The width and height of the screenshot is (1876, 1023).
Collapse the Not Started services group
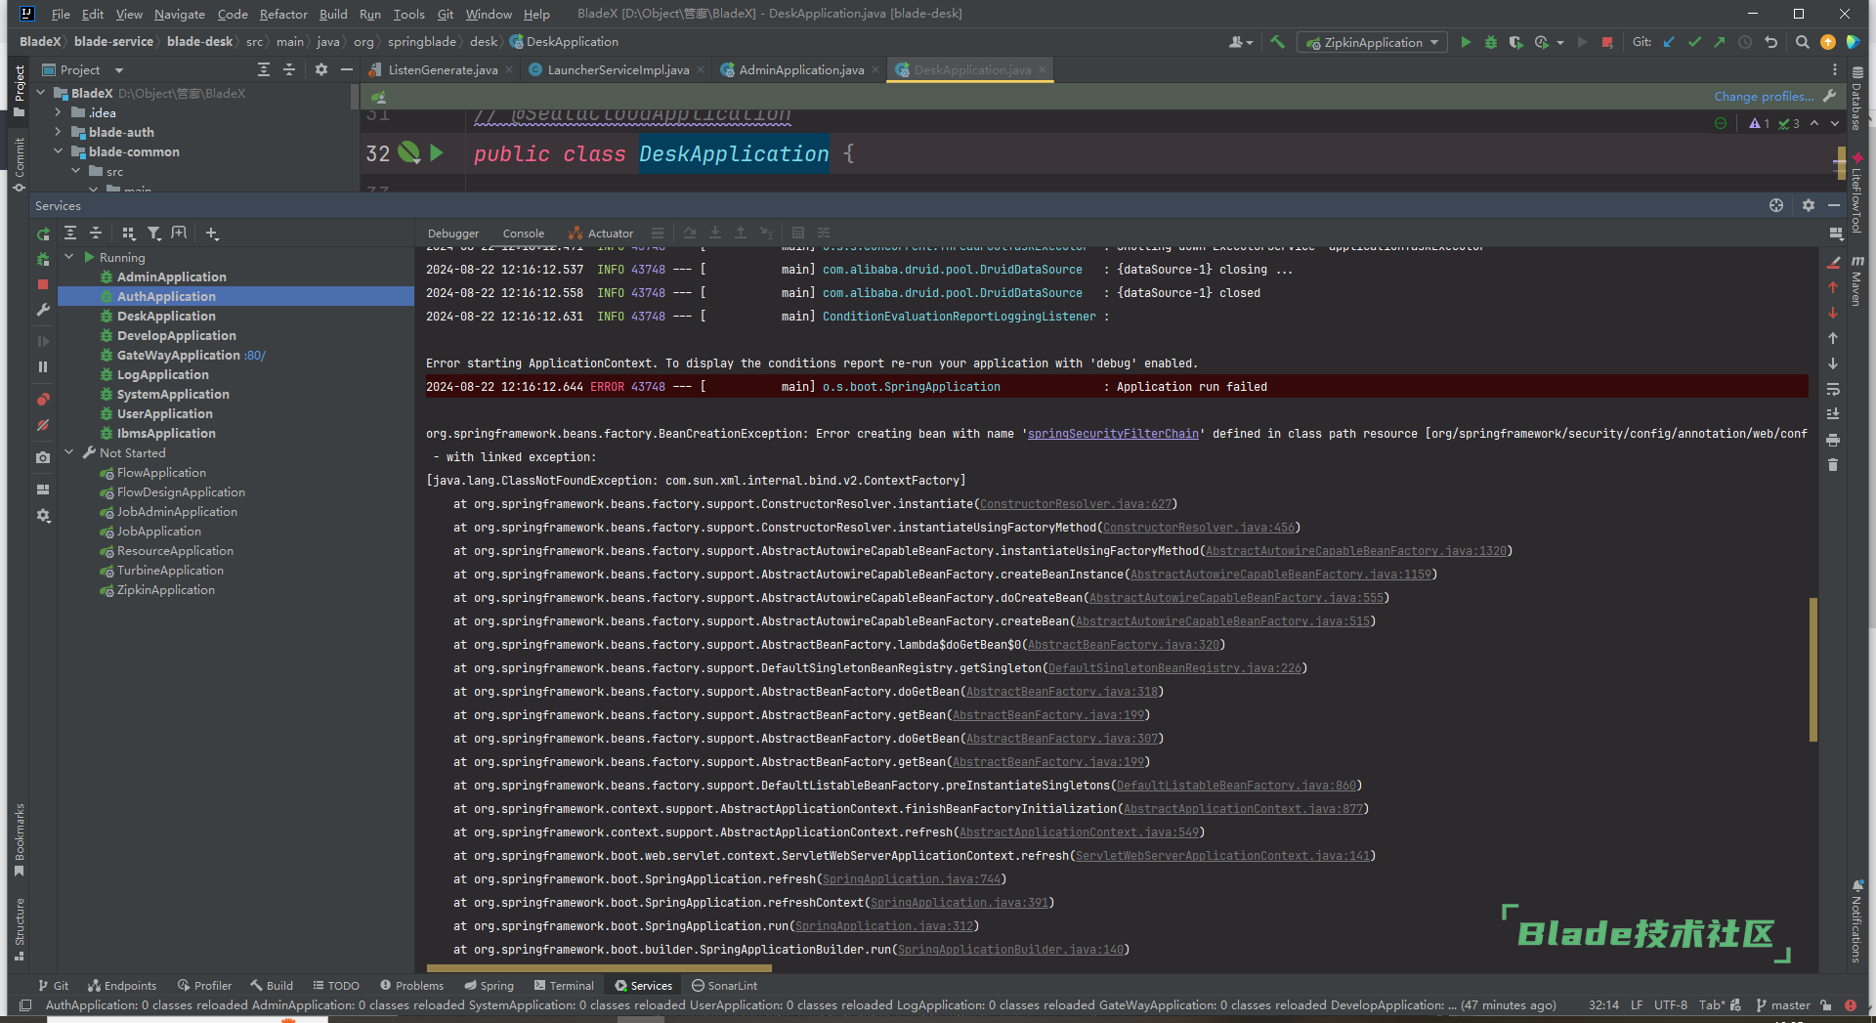(69, 452)
